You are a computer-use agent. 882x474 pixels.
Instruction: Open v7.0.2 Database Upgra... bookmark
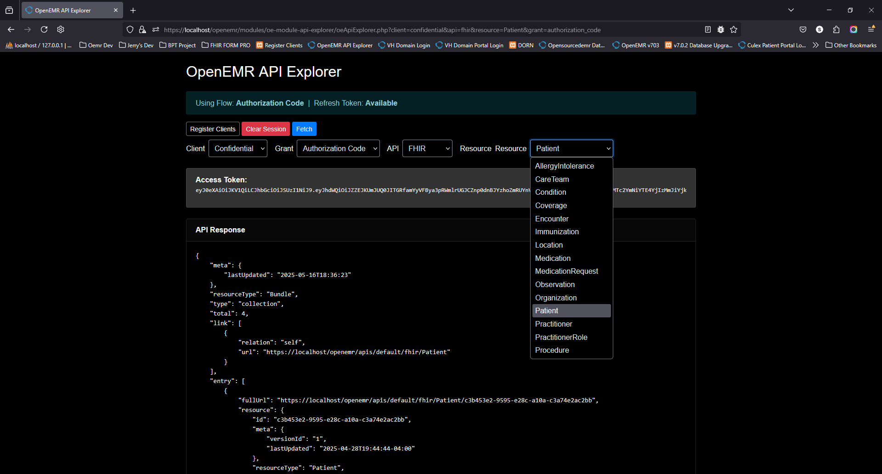[699, 45]
